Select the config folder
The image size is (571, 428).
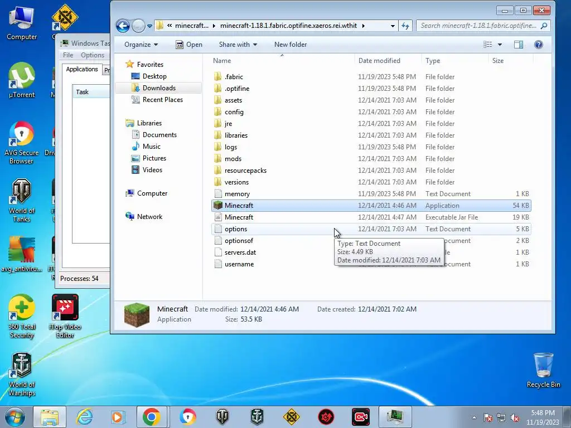(371, 111)
